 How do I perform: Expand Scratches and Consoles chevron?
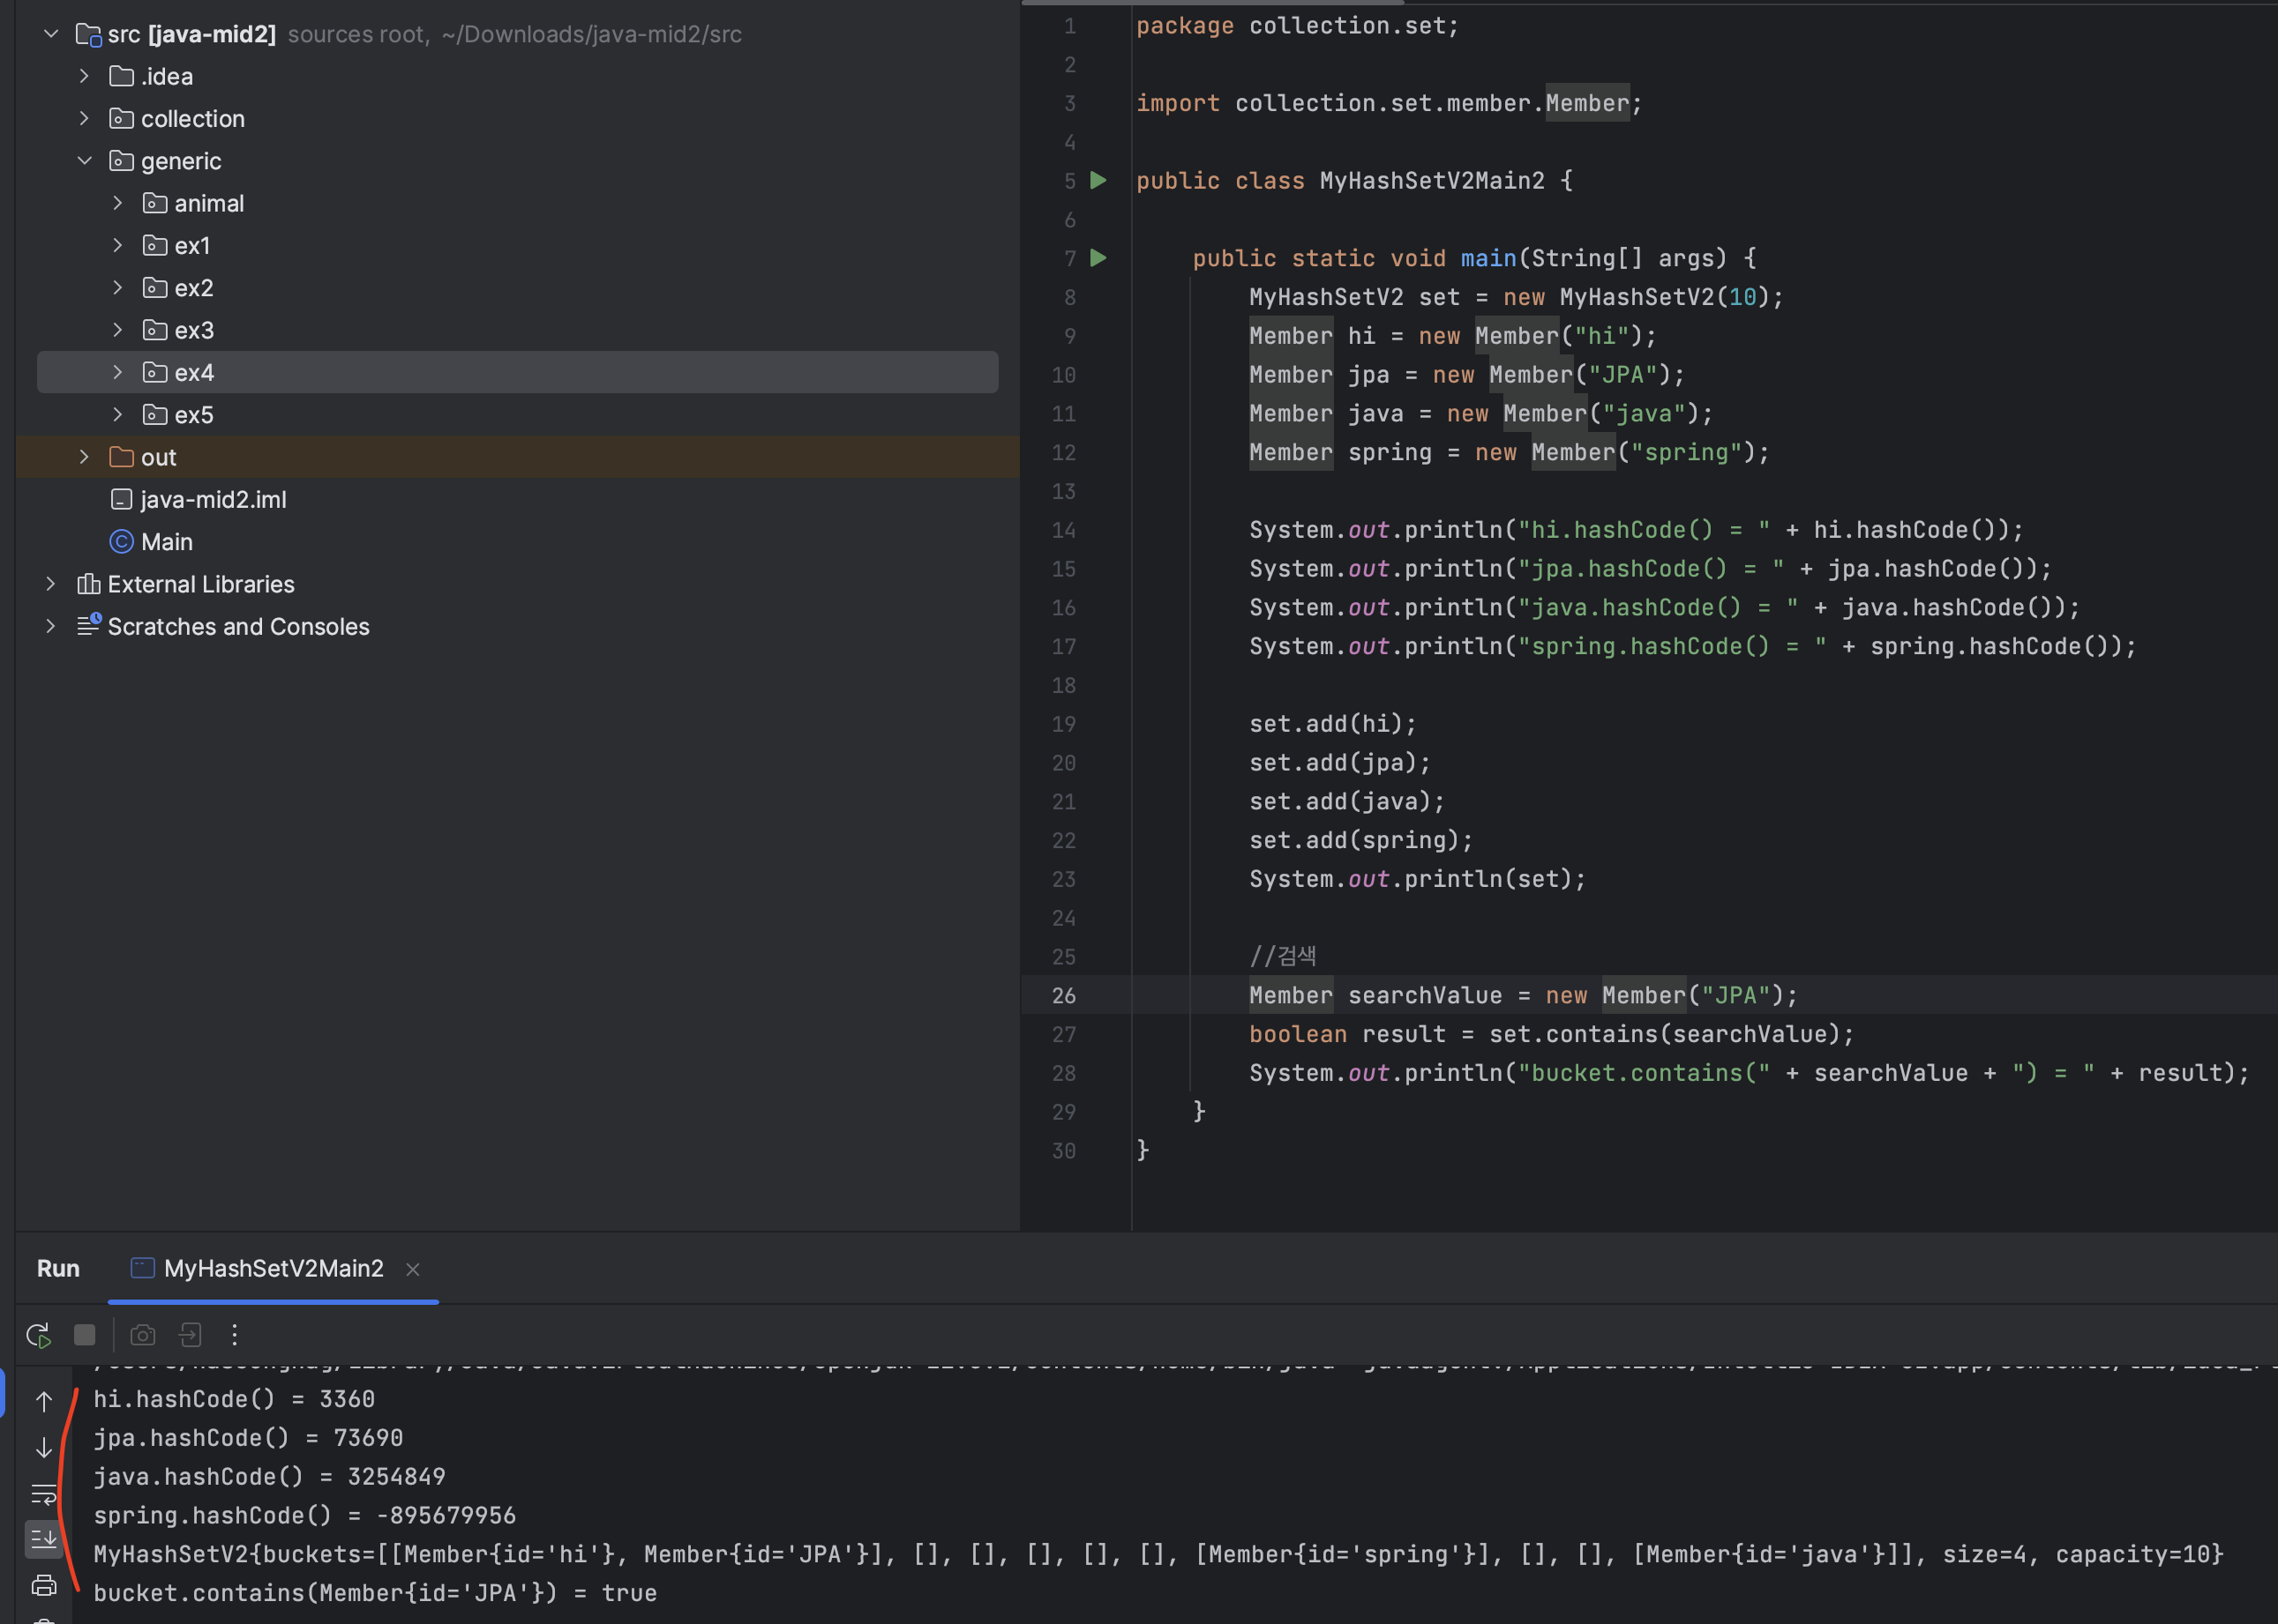tap(51, 626)
